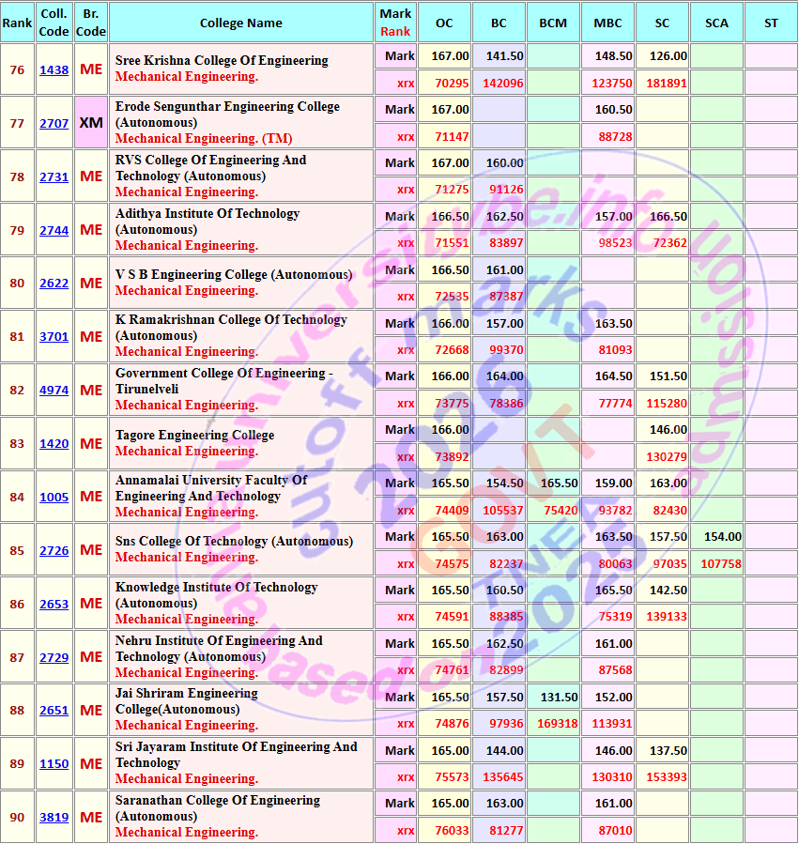
Task: Open college code 1005 link
Action: click(54, 497)
